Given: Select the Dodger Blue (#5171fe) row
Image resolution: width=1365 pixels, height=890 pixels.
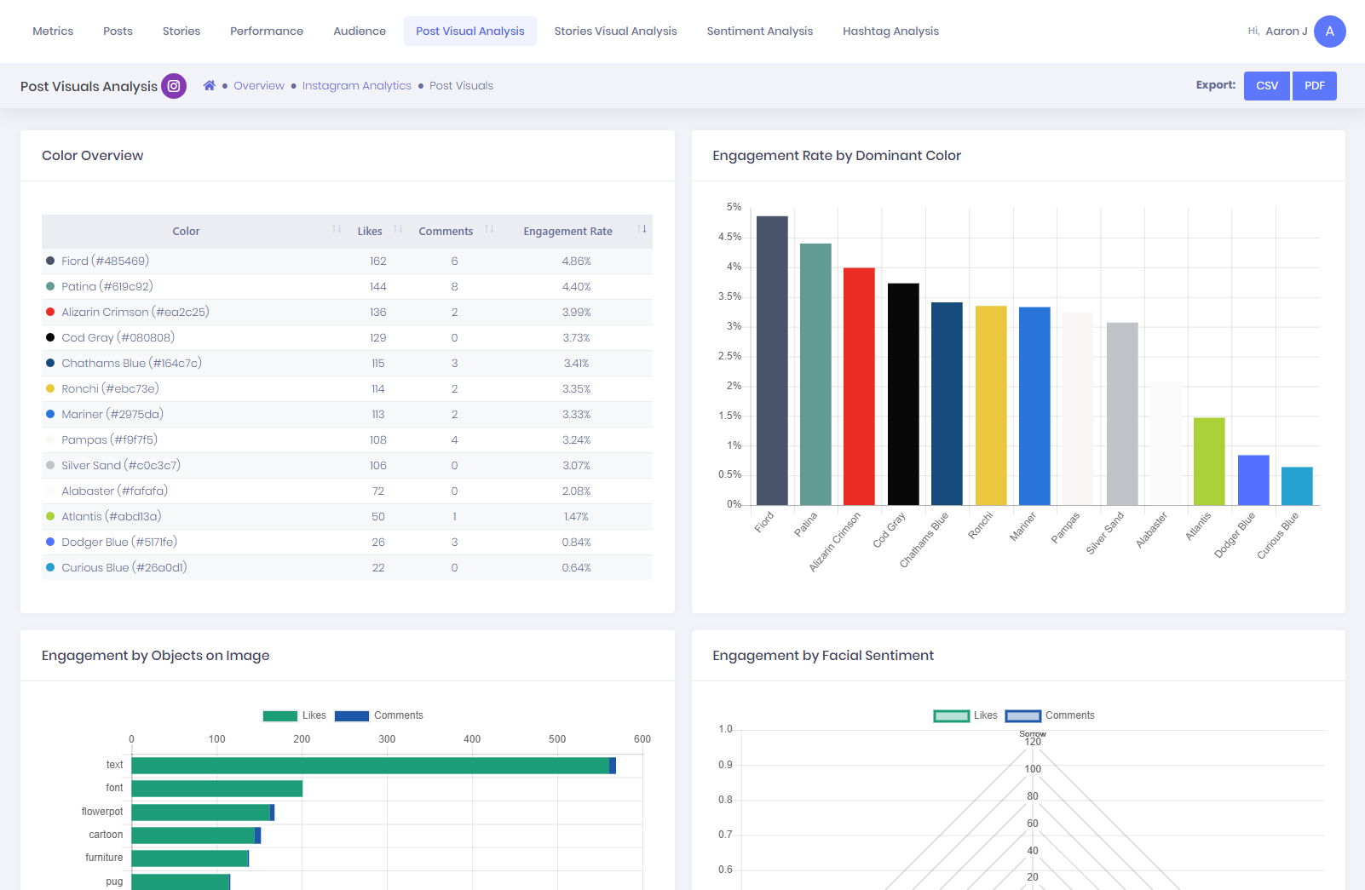Looking at the screenshot, I should coord(347,543).
